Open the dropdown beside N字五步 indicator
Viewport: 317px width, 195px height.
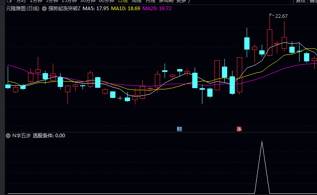(8, 136)
